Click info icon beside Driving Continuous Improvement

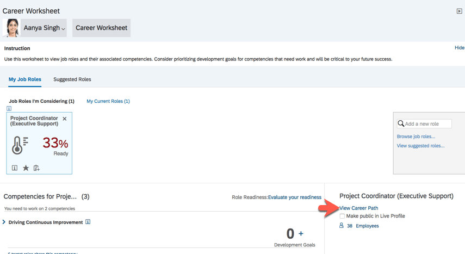88,222
